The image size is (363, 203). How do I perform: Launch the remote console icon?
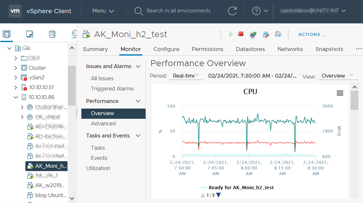tap(253, 34)
